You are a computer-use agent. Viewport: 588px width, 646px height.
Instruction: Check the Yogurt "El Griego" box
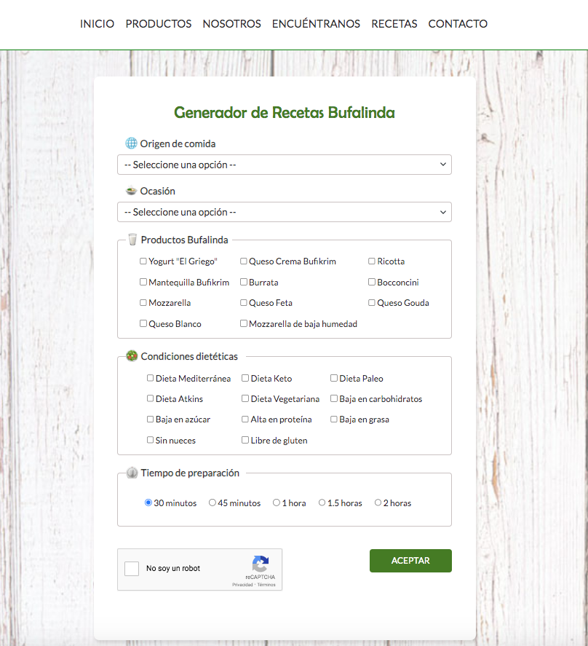click(143, 261)
